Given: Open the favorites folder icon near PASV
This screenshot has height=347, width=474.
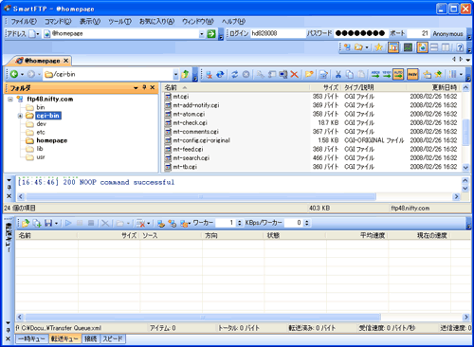Looking at the screenshot, I should tap(427, 74).
